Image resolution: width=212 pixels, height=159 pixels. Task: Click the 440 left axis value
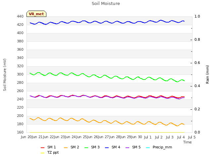pos(20,17)
